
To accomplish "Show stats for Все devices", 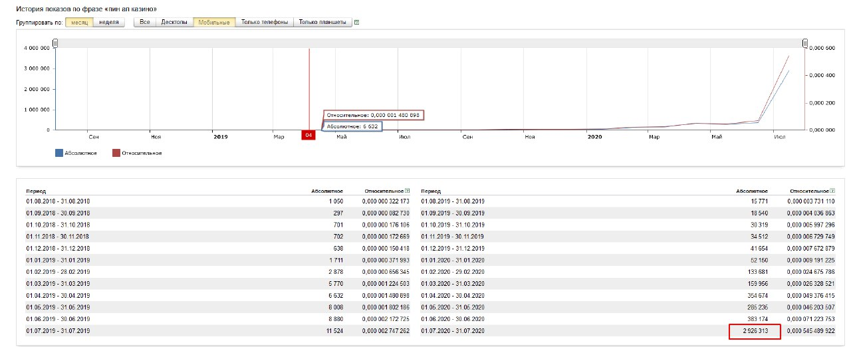I will [x=144, y=22].
